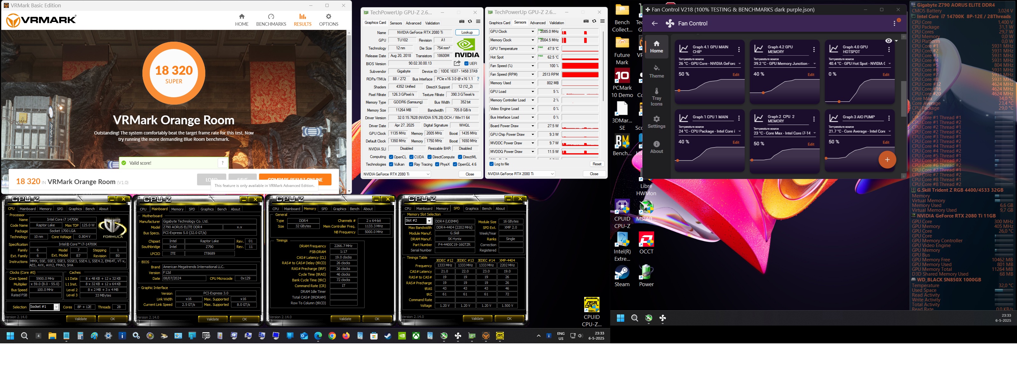Click Bus Interface question mark in GPU-Z
The width and height of the screenshot is (1017, 392).
tap(478, 79)
